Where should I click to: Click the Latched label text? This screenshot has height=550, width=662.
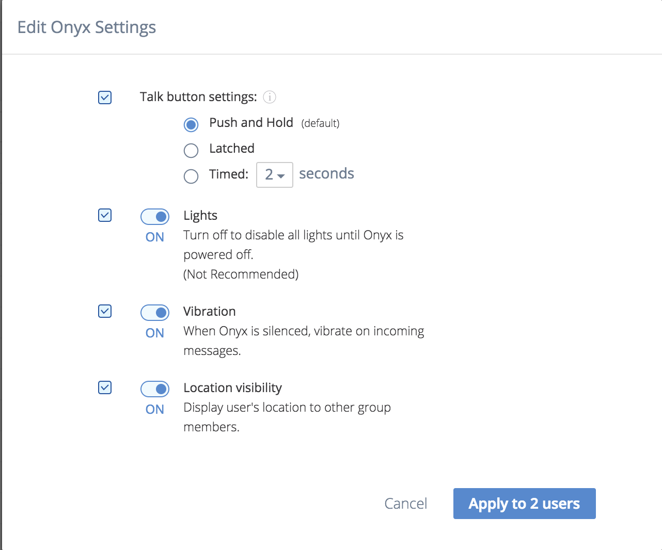coord(232,149)
